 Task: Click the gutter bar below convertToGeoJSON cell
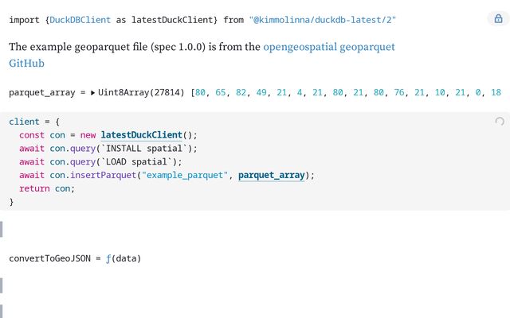pyautogui.click(x=2, y=285)
